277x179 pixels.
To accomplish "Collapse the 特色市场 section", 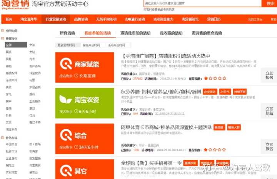I will click(x=2, y=137).
